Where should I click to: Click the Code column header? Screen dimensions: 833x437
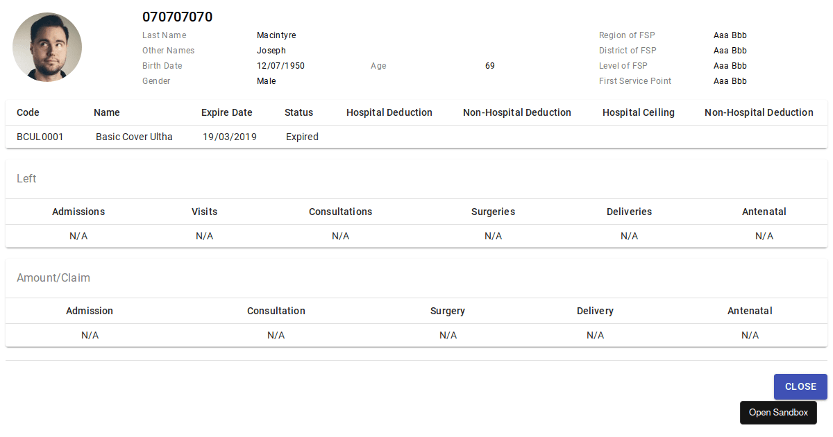point(28,112)
